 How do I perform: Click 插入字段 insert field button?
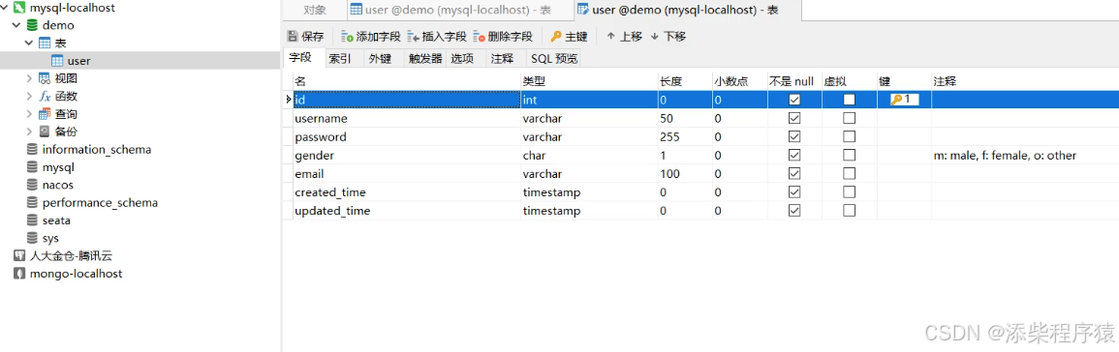pos(437,37)
